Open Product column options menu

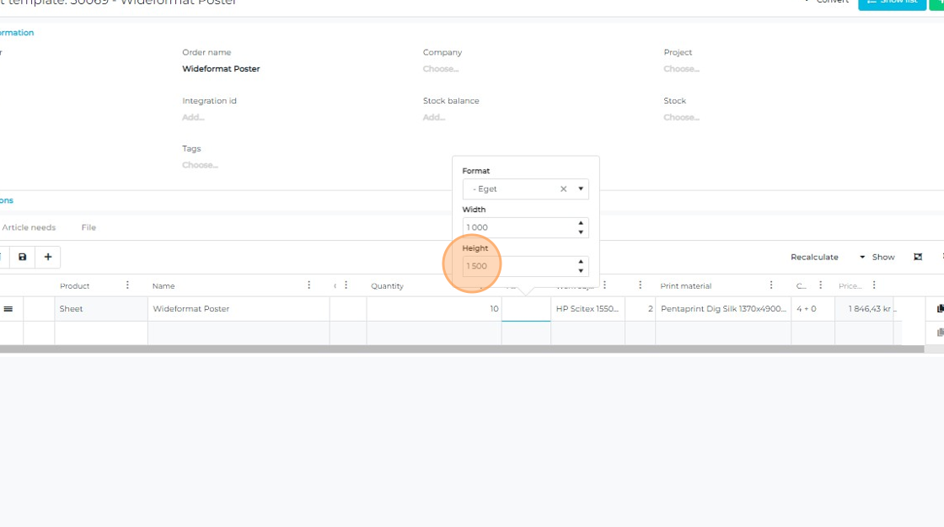[128, 285]
